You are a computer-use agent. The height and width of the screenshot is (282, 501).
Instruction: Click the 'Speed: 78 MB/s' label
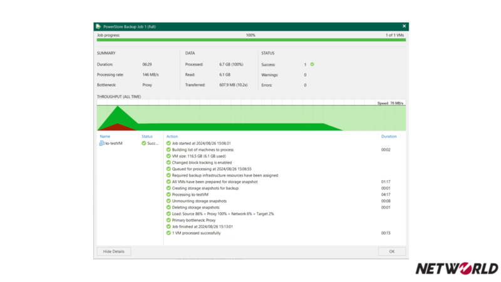[x=390, y=103]
